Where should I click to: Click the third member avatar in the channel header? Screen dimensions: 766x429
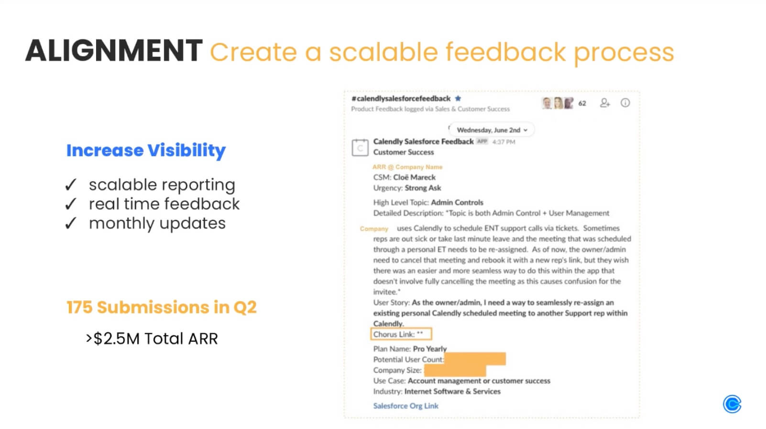coord(569,102)
